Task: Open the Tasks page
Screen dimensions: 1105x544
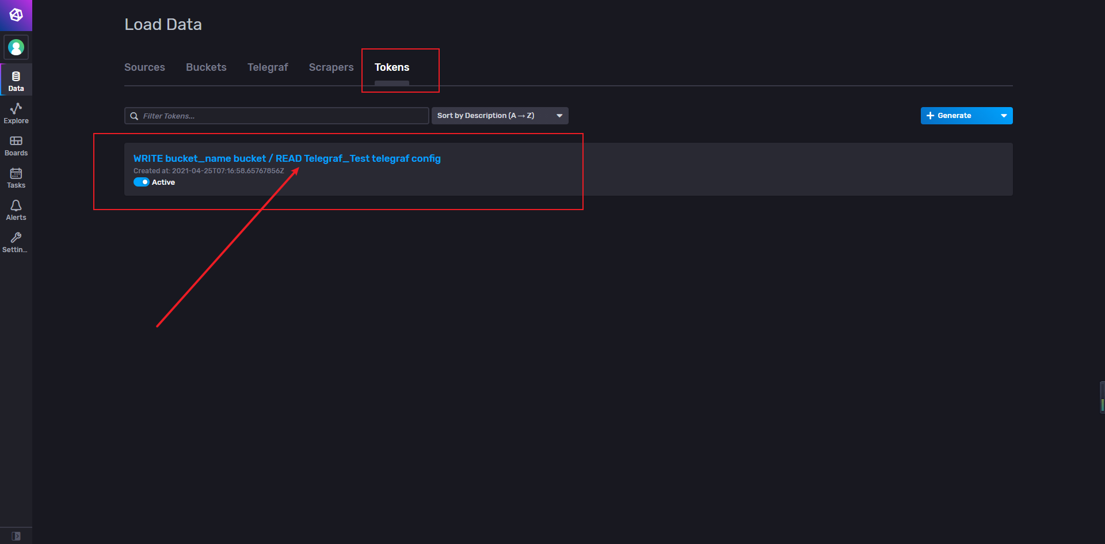Action: [16, 177]
